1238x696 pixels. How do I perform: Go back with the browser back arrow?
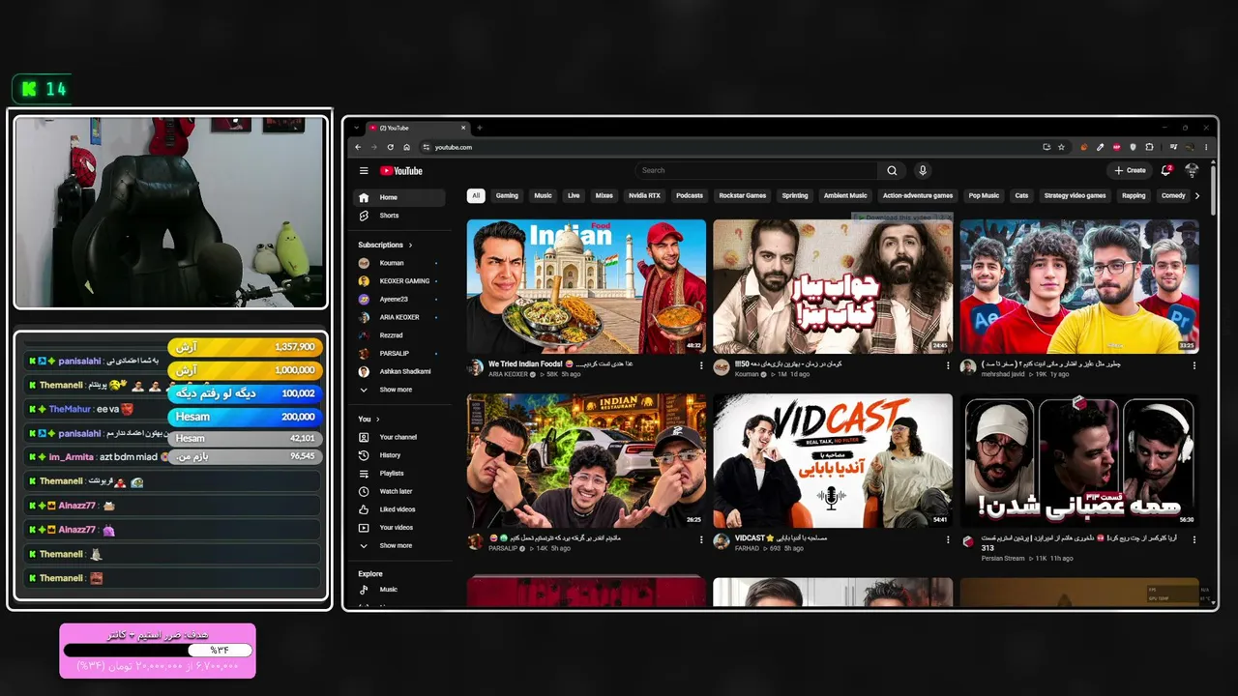click(358, 147)
